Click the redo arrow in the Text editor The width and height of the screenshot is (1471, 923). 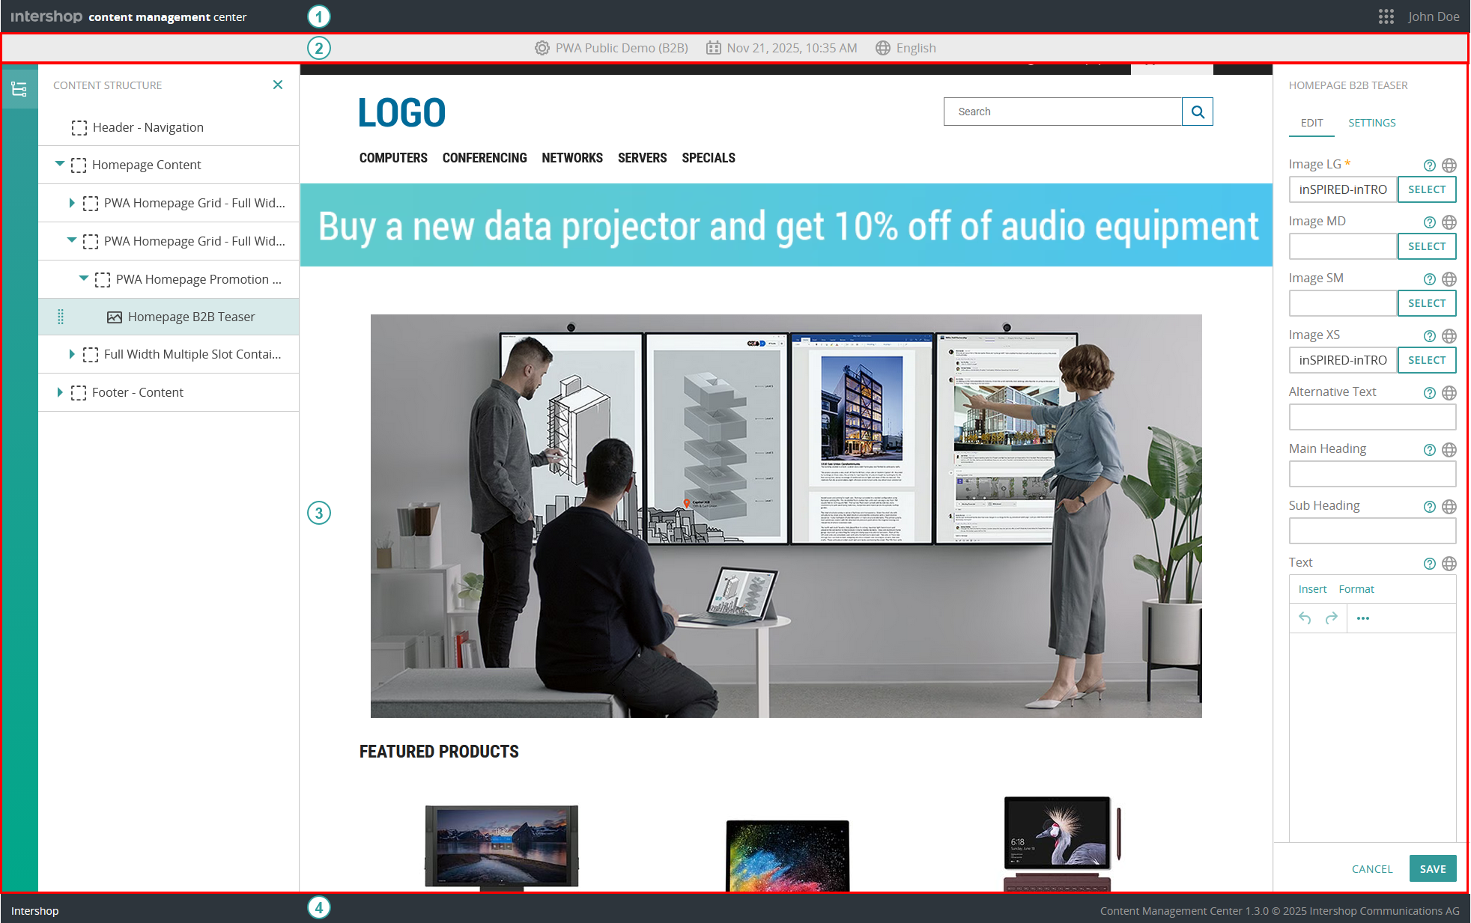[1332, 618]
